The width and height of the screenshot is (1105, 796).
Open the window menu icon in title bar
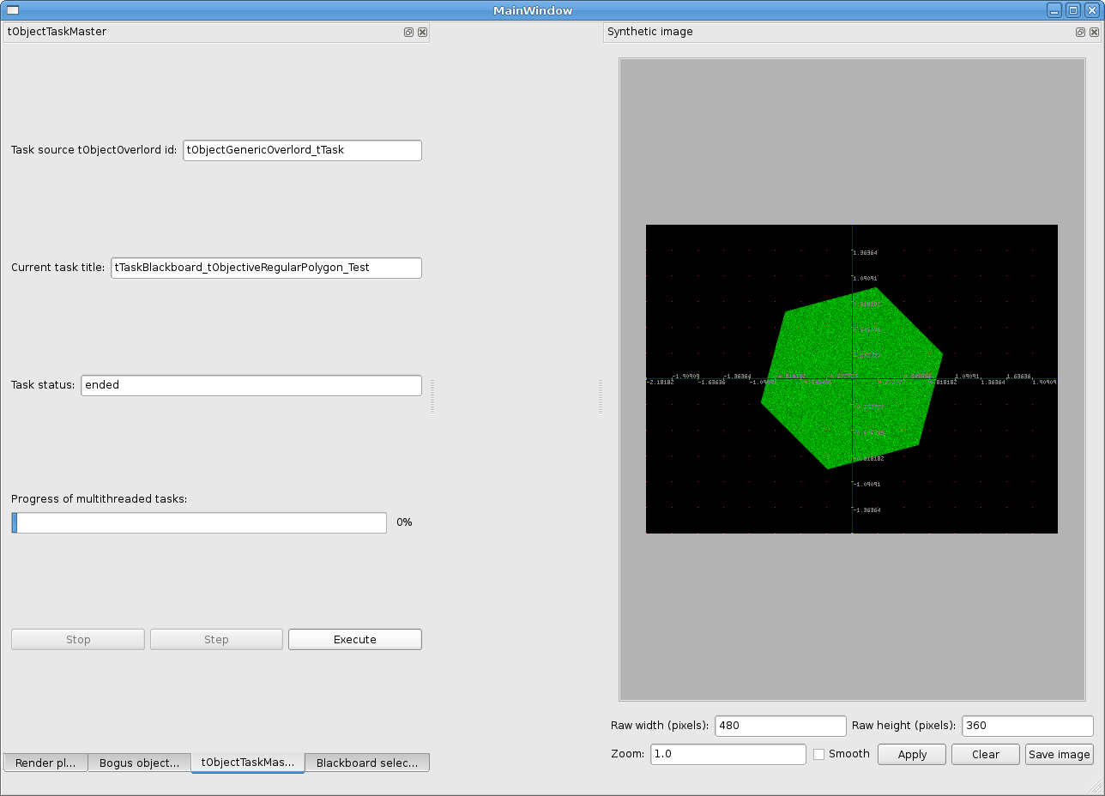click(11, 10)
